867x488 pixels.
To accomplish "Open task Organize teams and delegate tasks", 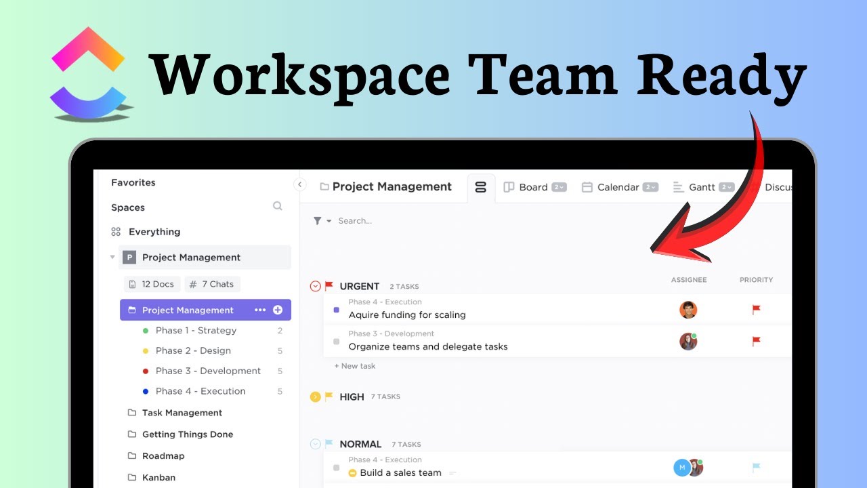I will point(428,346).
